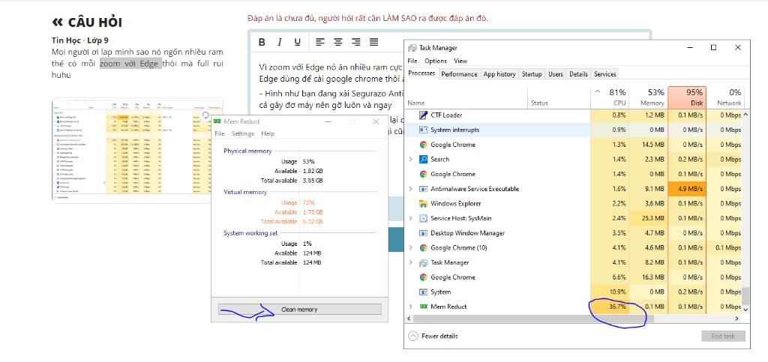
Task: Click the CTF Loader process icon
Action: (x=423, y=115)
